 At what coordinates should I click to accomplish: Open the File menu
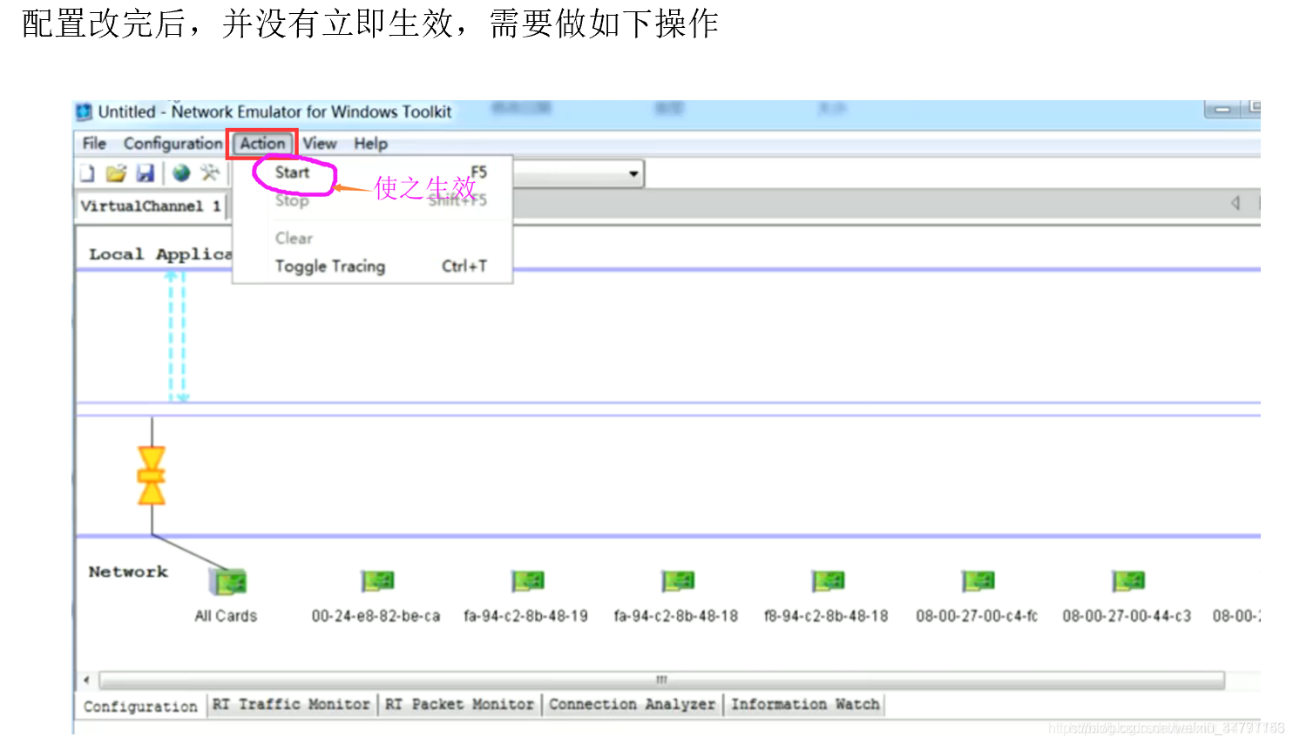pyautogui.click(x=94, y=144)
